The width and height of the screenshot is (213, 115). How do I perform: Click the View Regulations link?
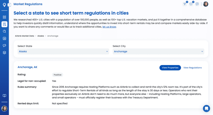(x=192, y=68)
